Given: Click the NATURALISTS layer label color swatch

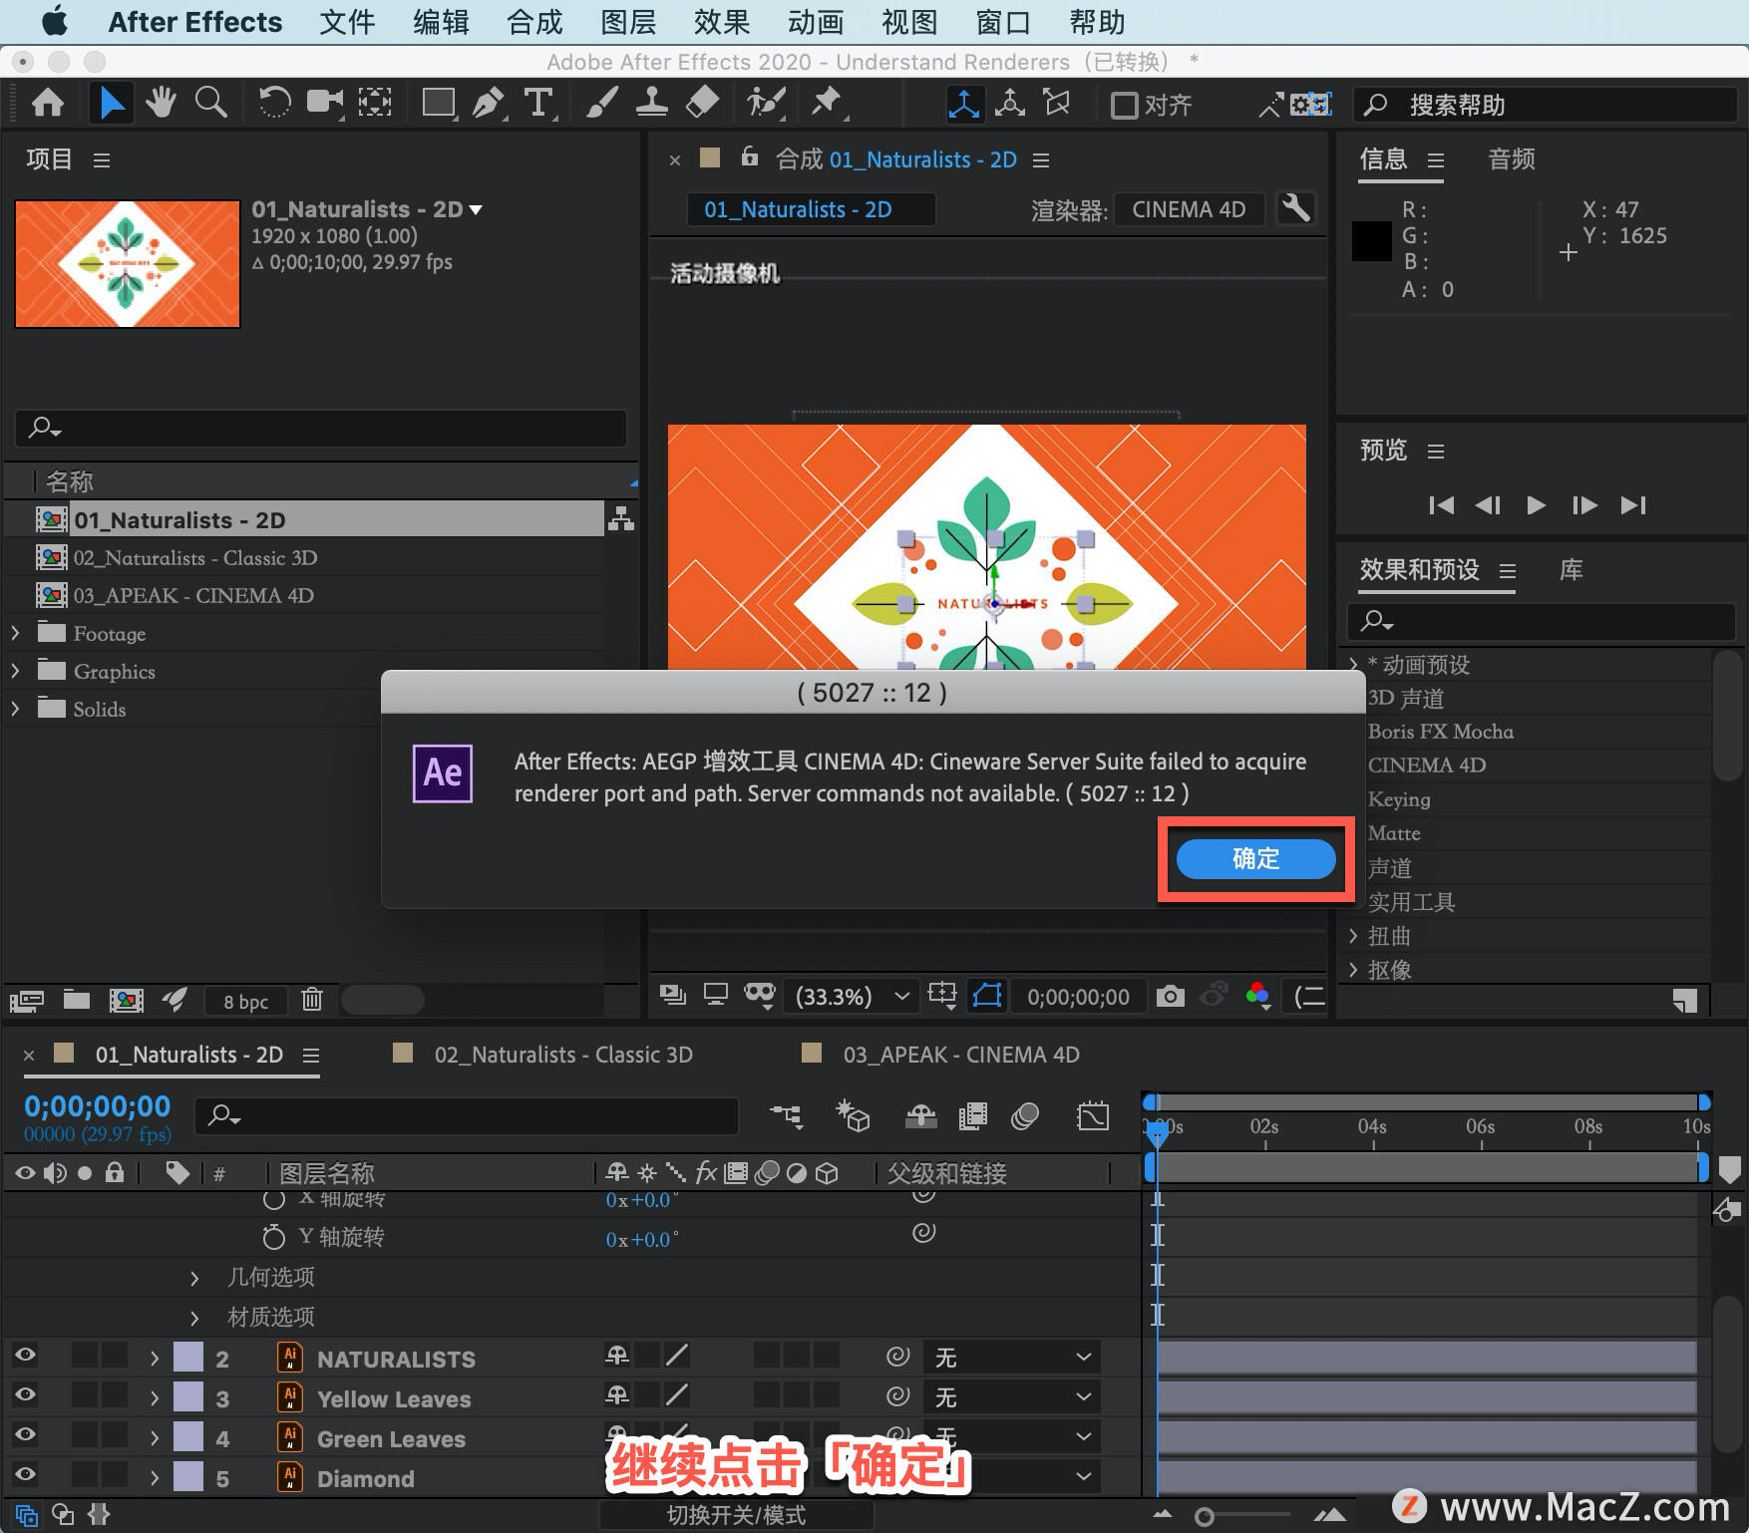Looking at the screenshot, I should pos(188,1357).
